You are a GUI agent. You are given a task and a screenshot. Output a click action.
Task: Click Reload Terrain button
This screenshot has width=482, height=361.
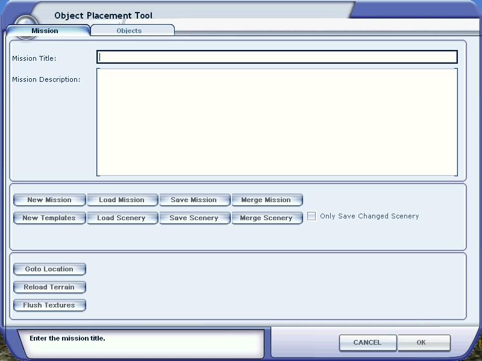pos(49,287)
